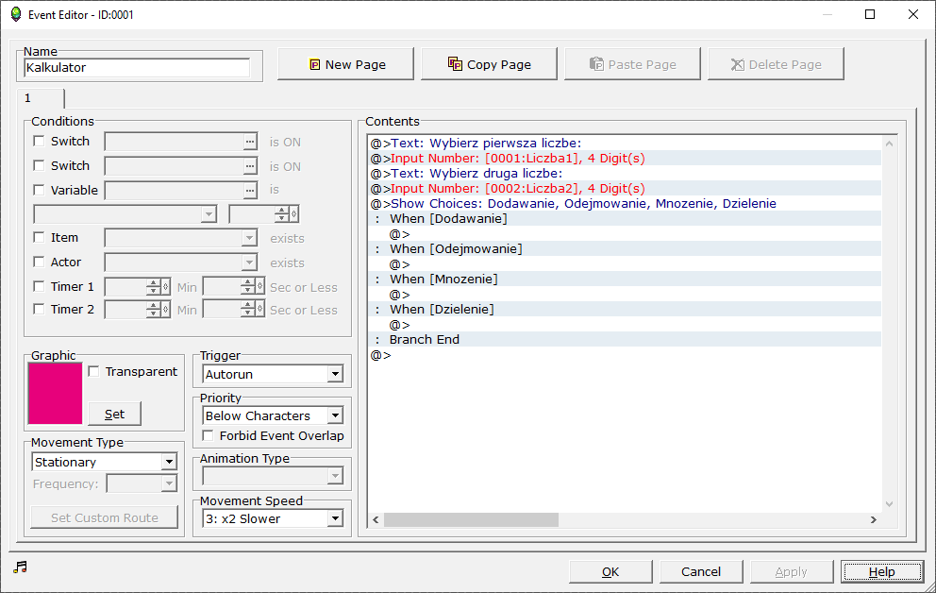Confirm with the OK button
The width and height of the screenshot is (936, 593).
pos(610,571)
